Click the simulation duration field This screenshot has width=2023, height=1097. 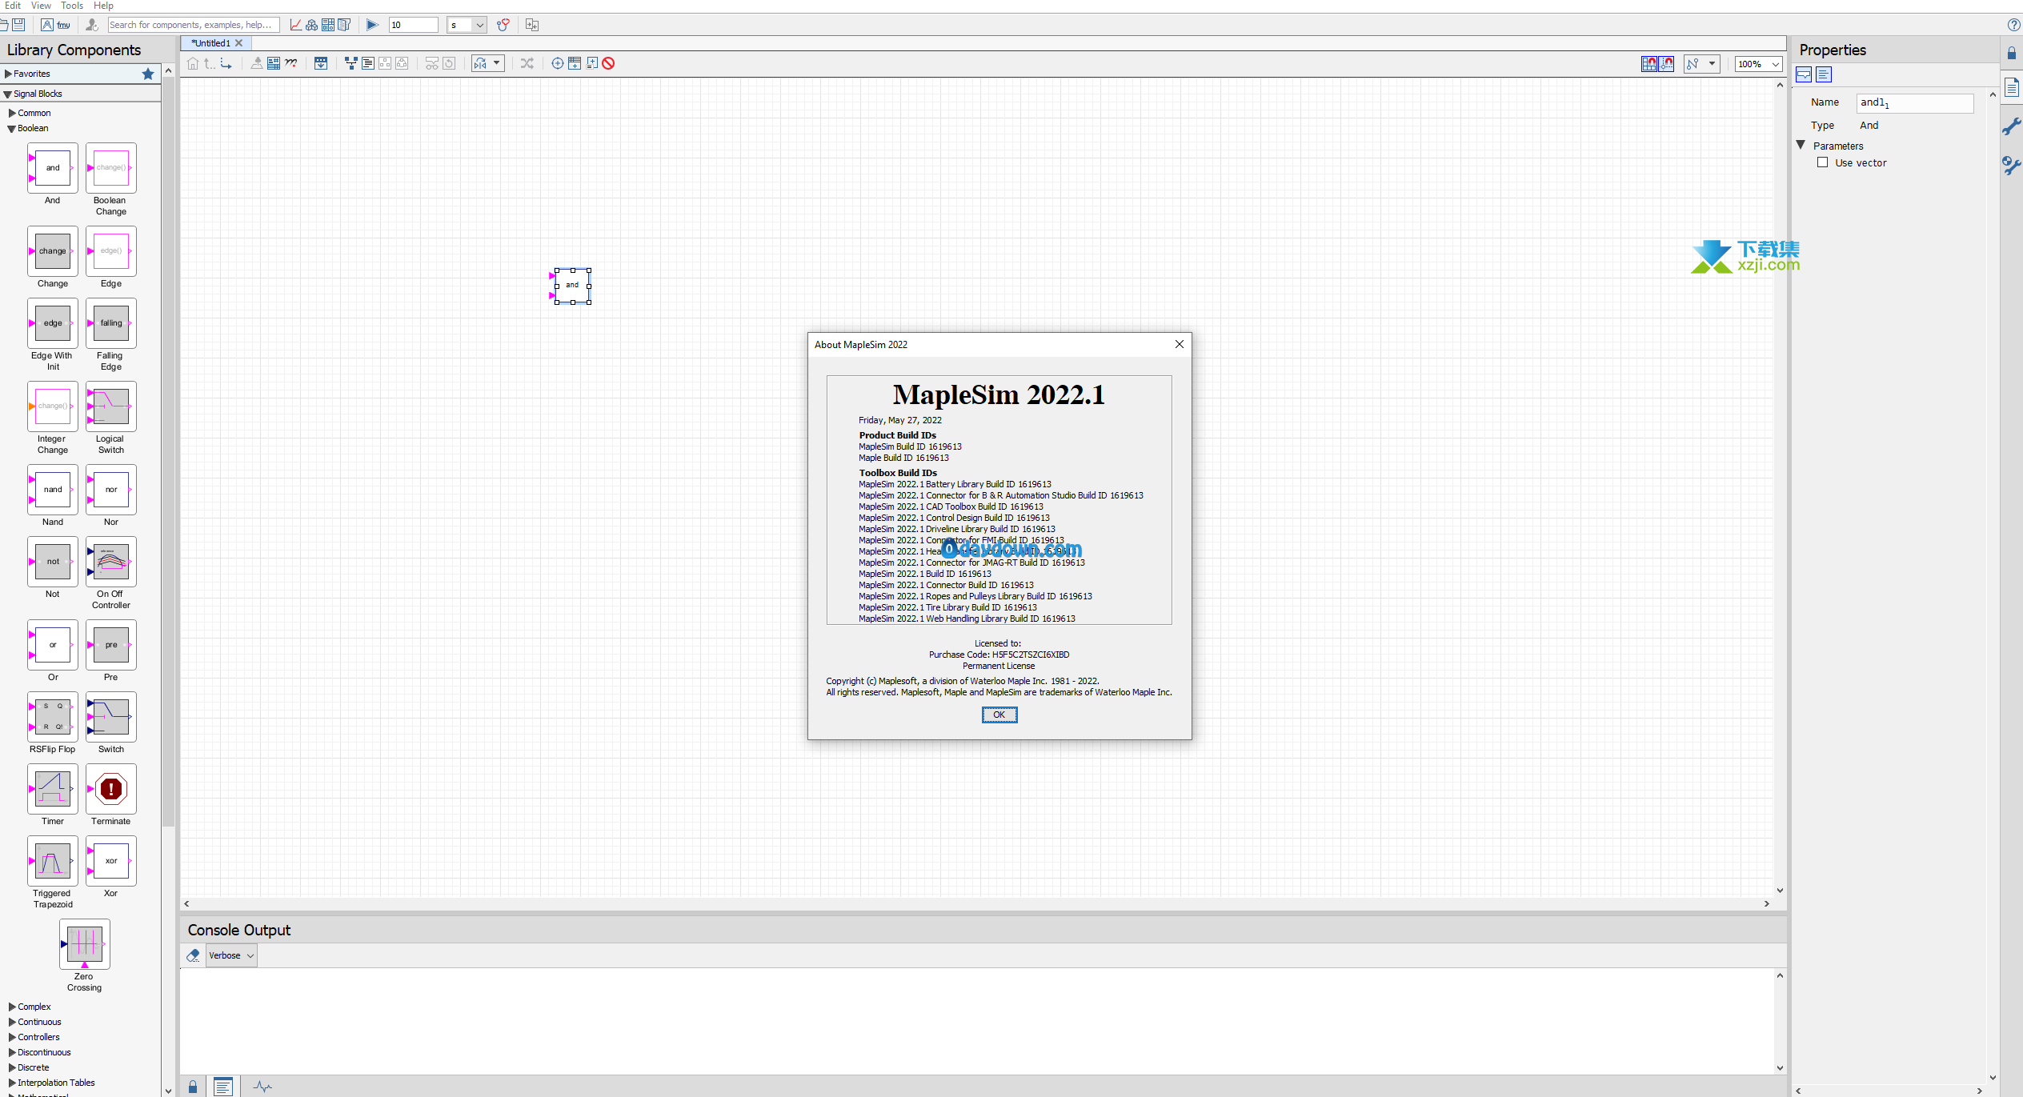coord(414,25)
